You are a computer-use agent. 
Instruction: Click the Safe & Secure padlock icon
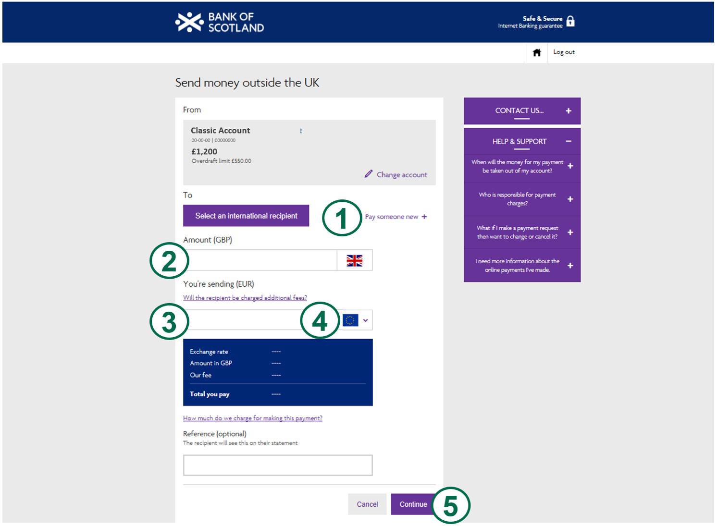570,21
